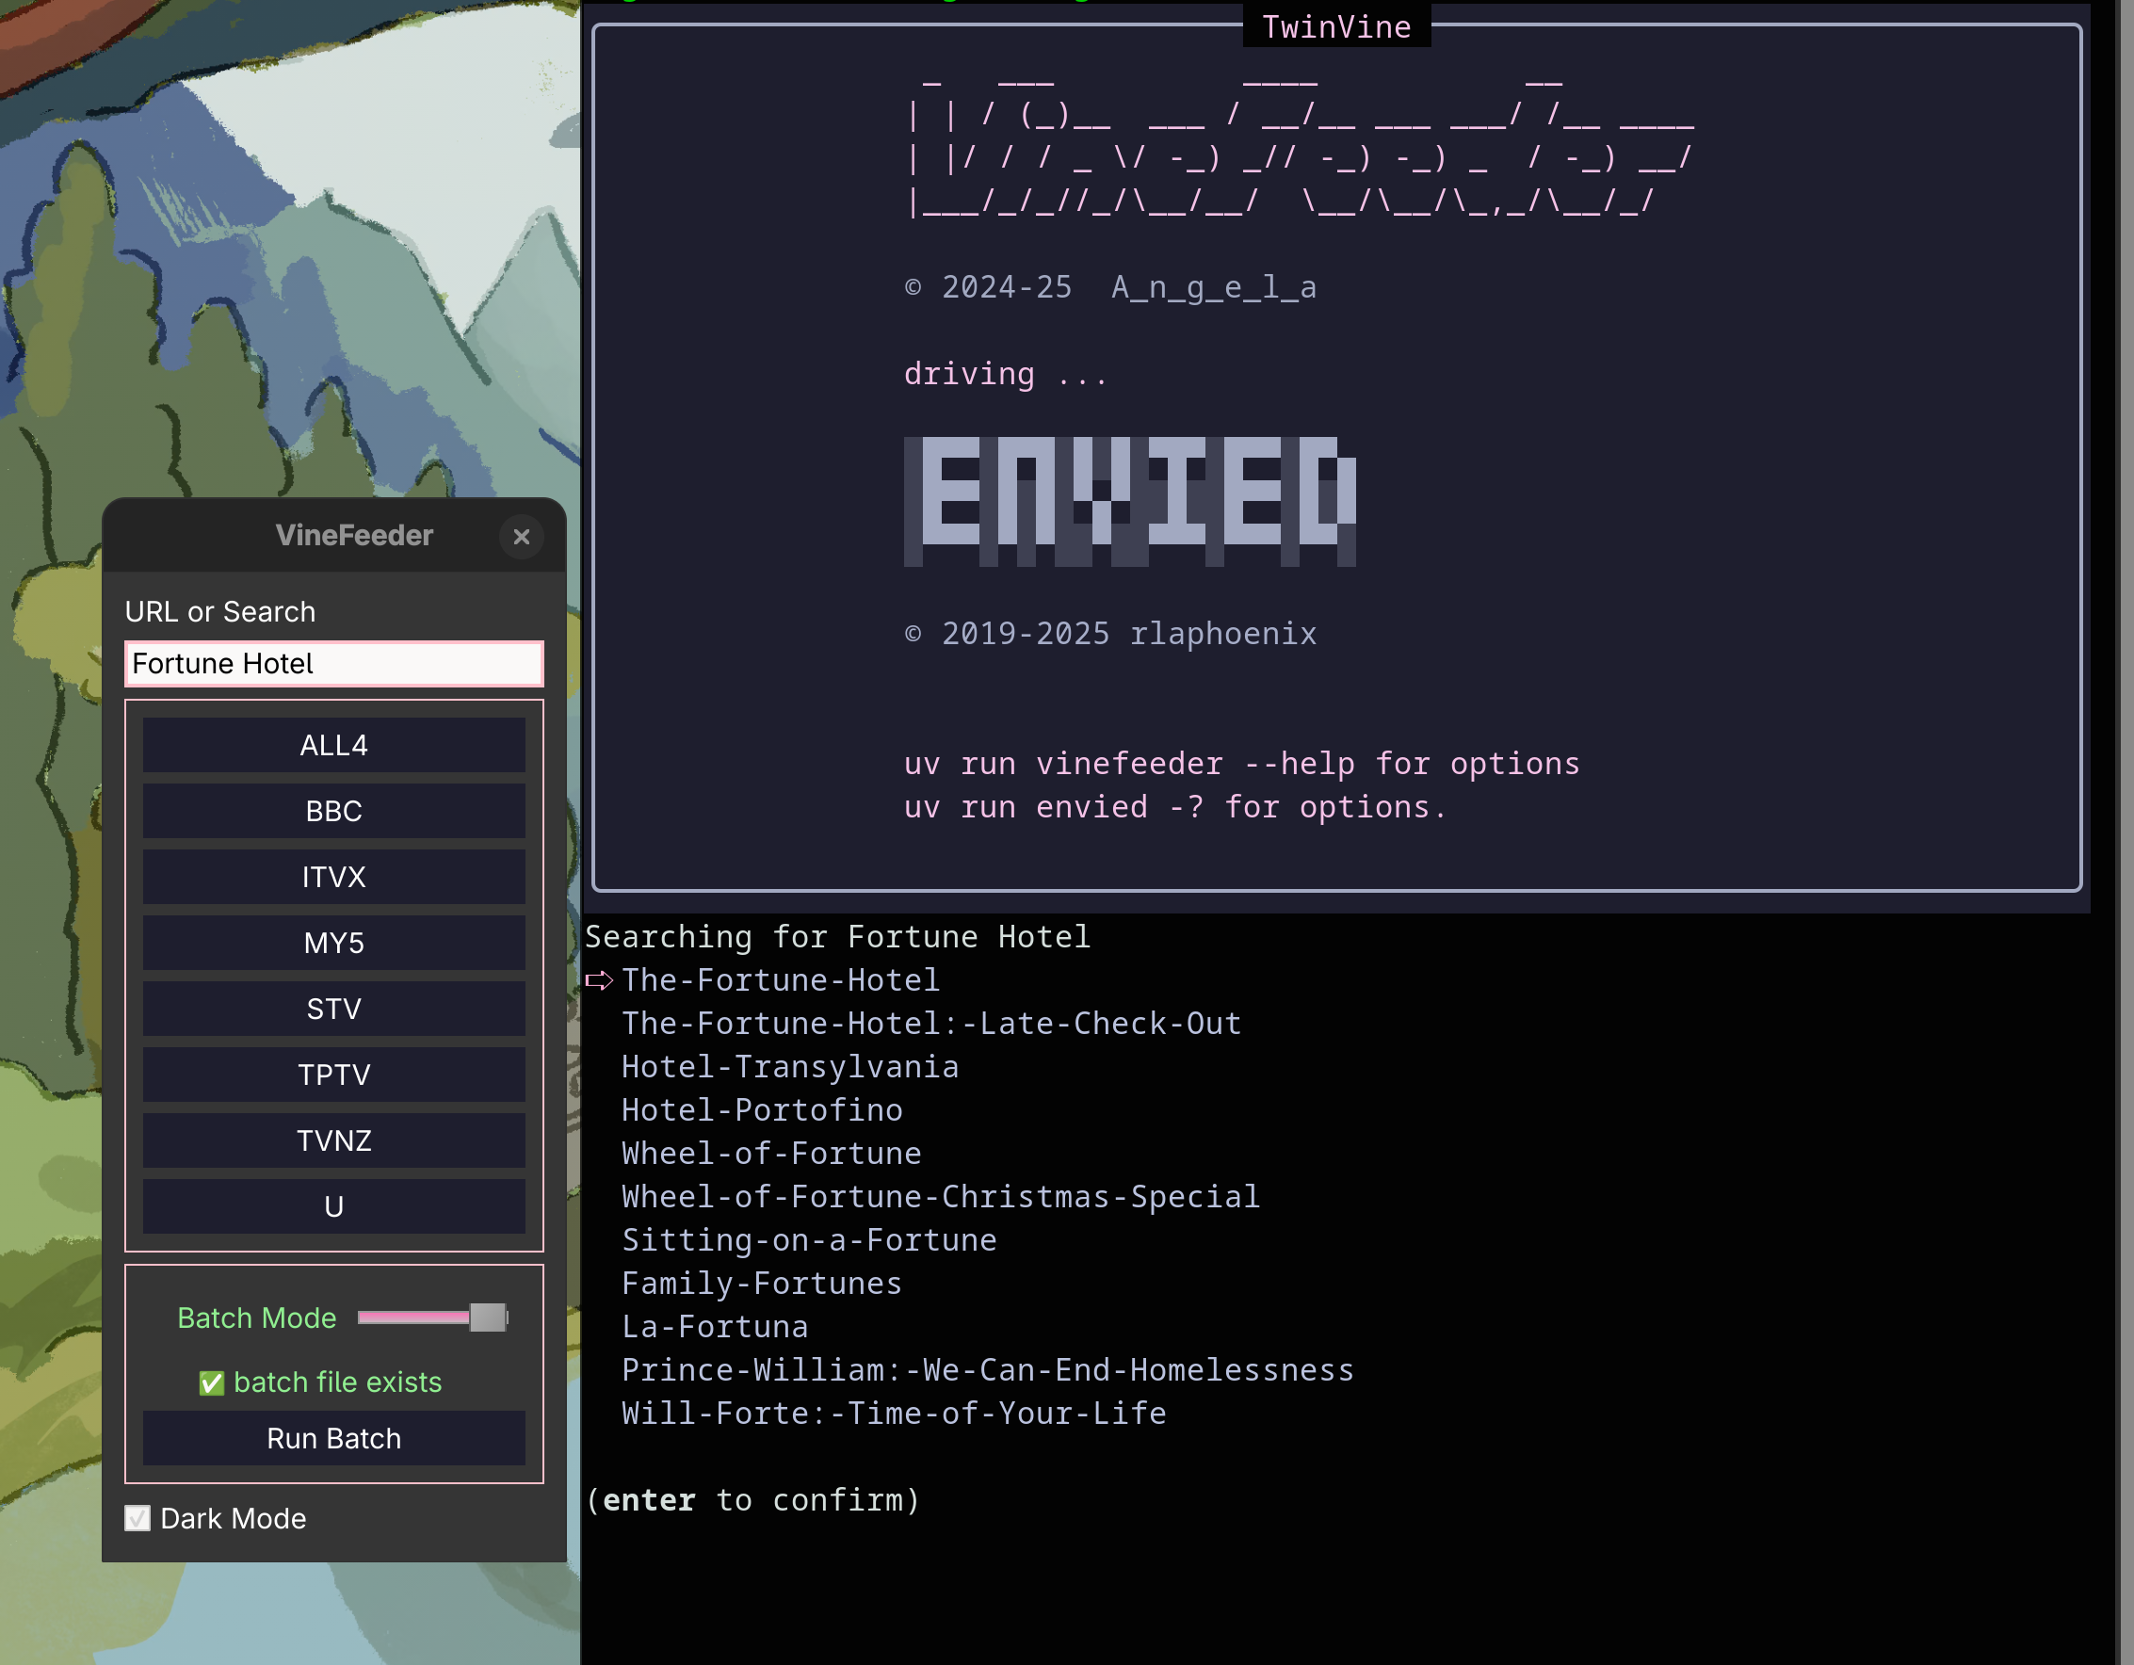Select Hotel-Portofino in the results list
Viewport: 2134px width, 1665px height.
761,1110
